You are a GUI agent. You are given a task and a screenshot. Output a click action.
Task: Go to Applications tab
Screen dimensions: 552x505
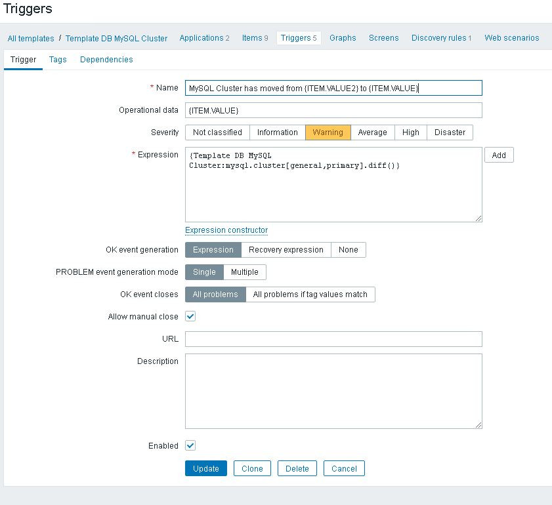coord(204,38)
